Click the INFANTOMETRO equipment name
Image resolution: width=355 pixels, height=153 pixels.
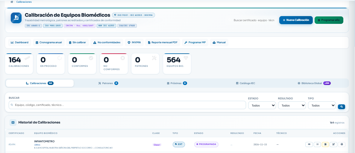44,141
